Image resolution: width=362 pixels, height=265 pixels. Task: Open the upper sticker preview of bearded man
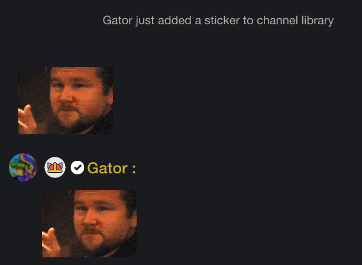click(66, 101)
